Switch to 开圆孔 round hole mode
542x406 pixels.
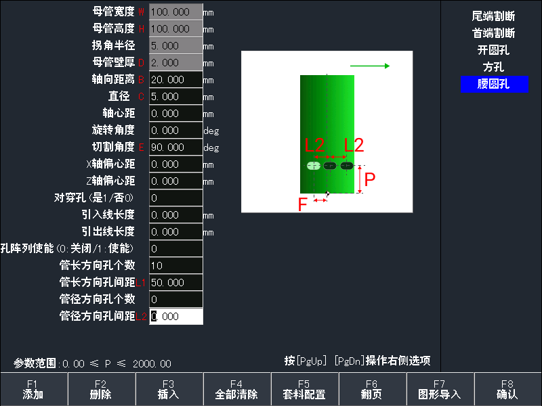click(x=495, y=49)
